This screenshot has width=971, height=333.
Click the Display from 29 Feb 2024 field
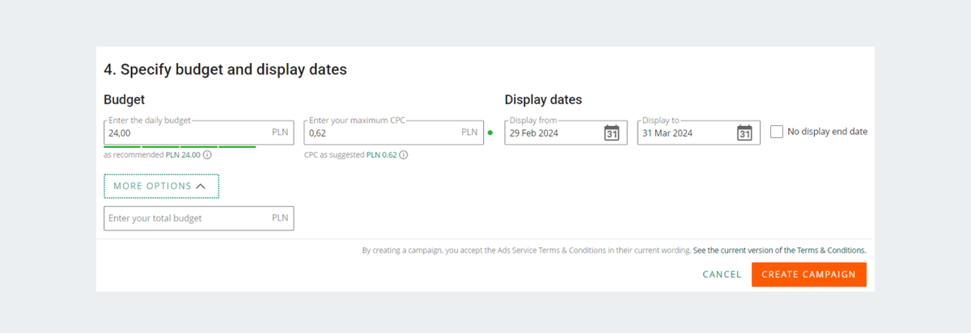(566, 133)
